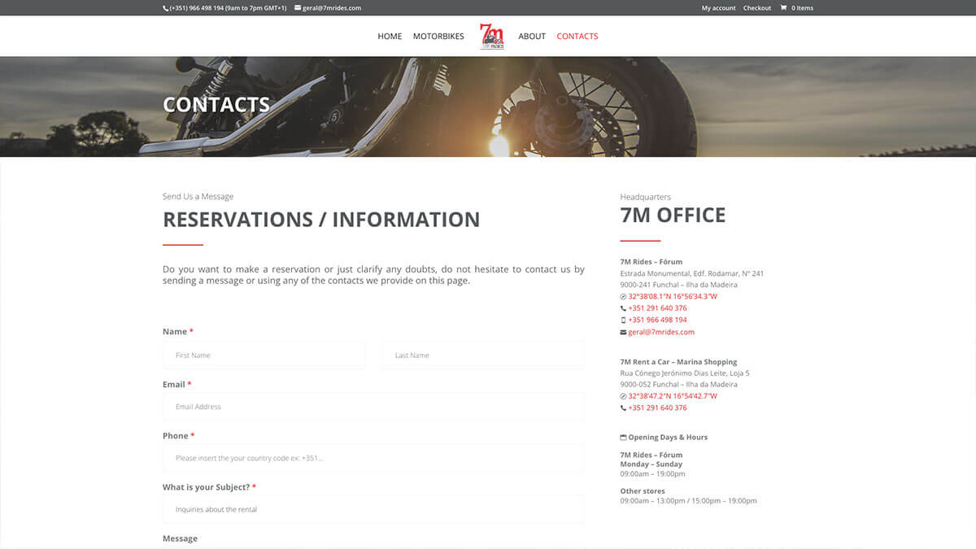The image size is (976, 549).
Task: Select the CONTACTS menu item
Action: pyautogui.click(x=577, y=37)
